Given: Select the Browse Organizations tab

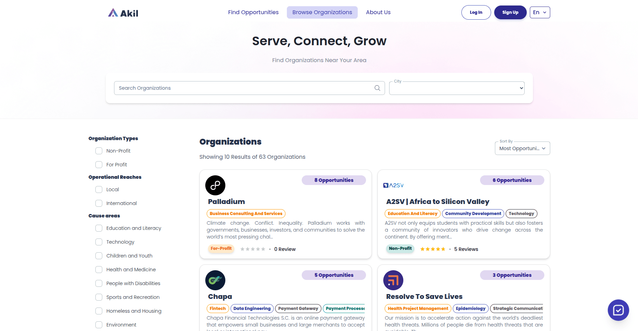Looking at the screenshot, I should 322,12.
